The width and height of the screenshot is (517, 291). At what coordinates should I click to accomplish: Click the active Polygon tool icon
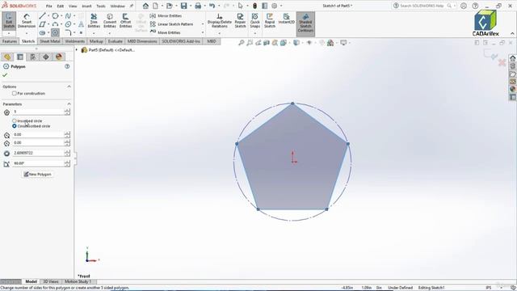point(55,32)
